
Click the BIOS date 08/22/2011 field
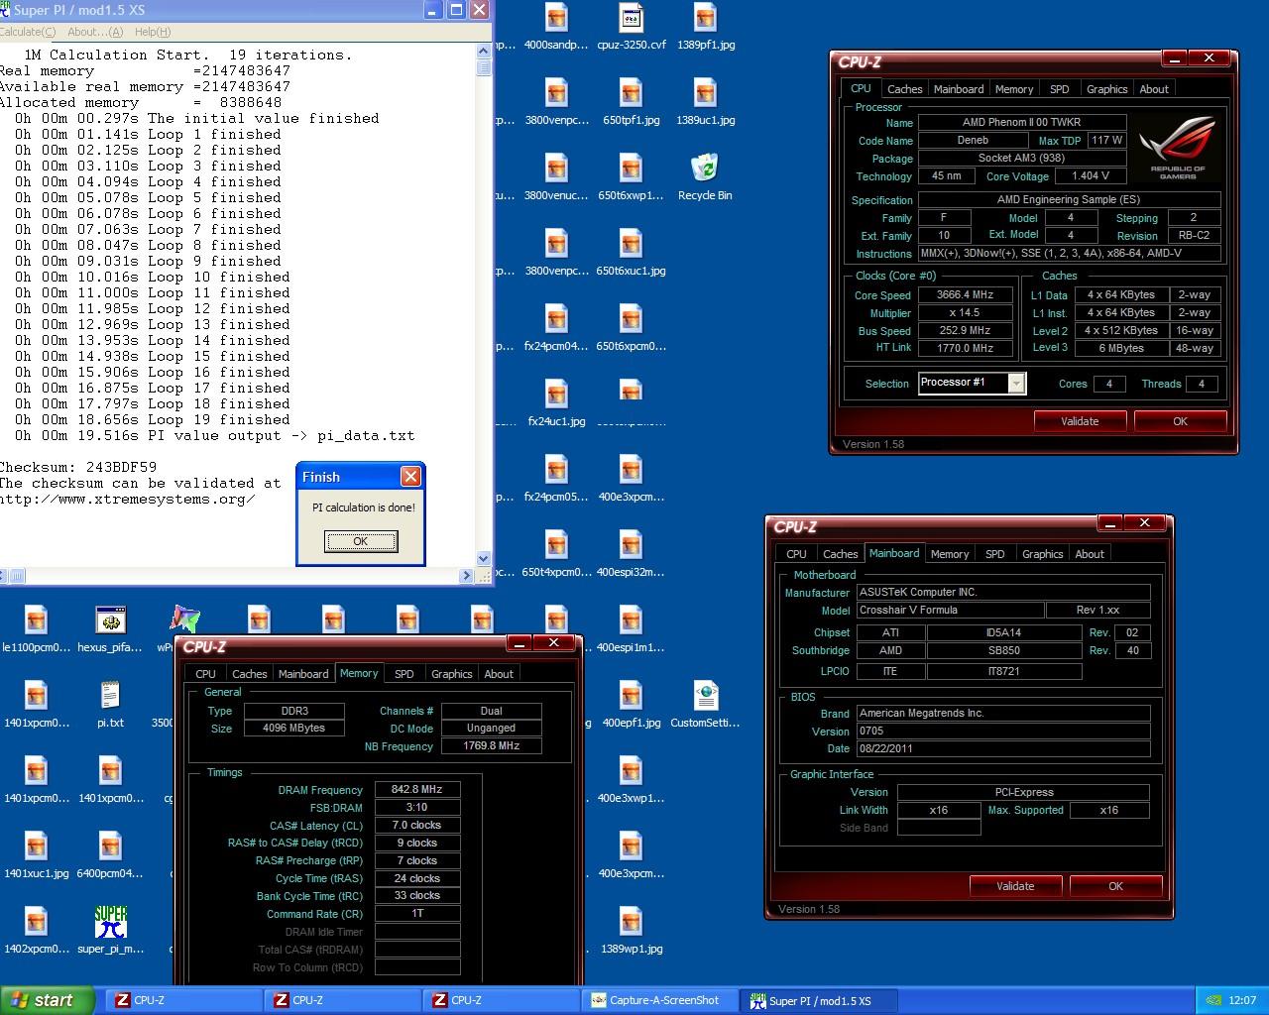click(x=1003, y=749)
